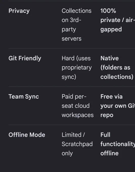Click the '100% private / air-gapped' cell

coord(118,20)
